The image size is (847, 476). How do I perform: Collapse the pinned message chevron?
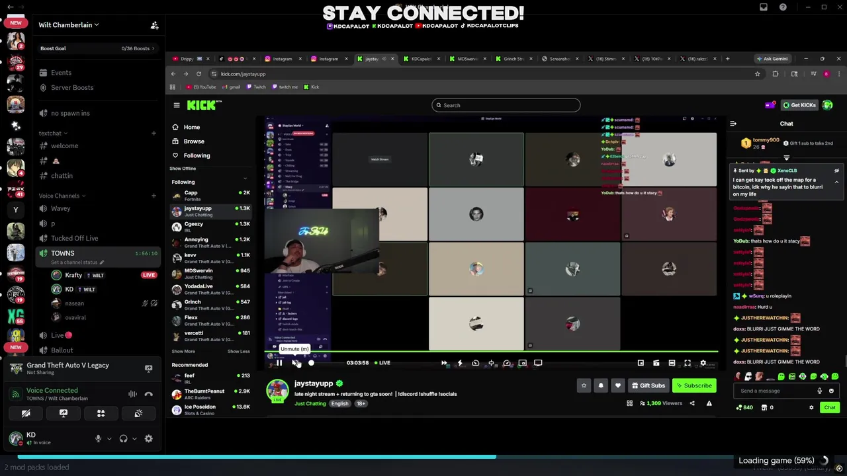[836, 182]
